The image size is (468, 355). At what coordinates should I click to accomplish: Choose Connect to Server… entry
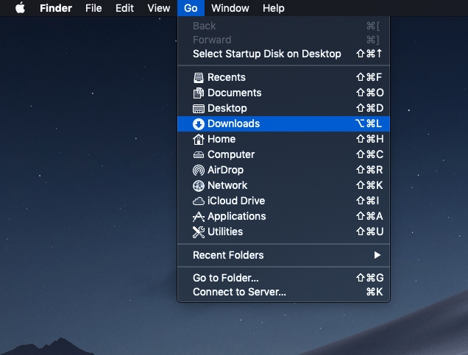point(283,292)
